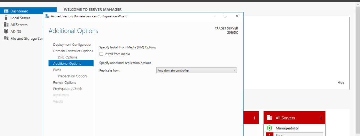Go to Preparation Options wizard step
Screen dimensions: 360x136
(x=73, y=76)
